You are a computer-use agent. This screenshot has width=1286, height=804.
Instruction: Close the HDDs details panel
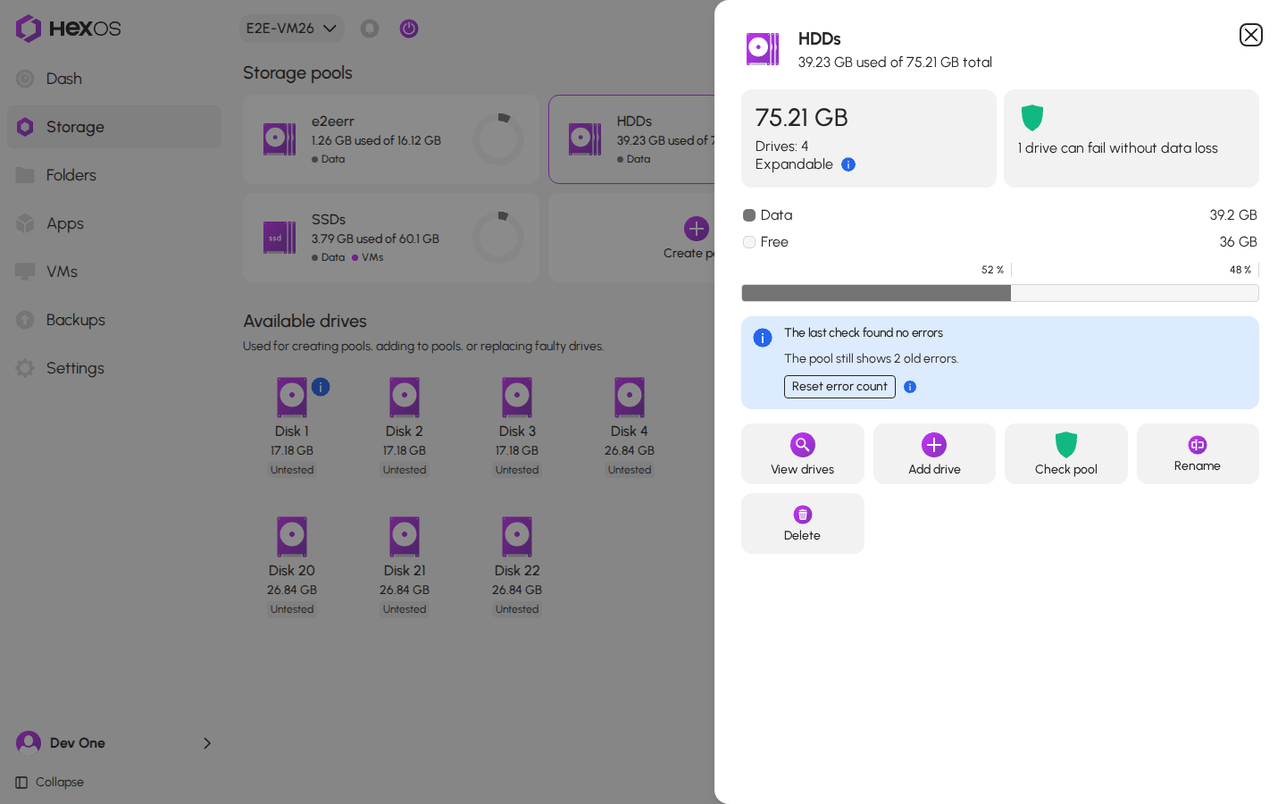[x=1250, y=35]
